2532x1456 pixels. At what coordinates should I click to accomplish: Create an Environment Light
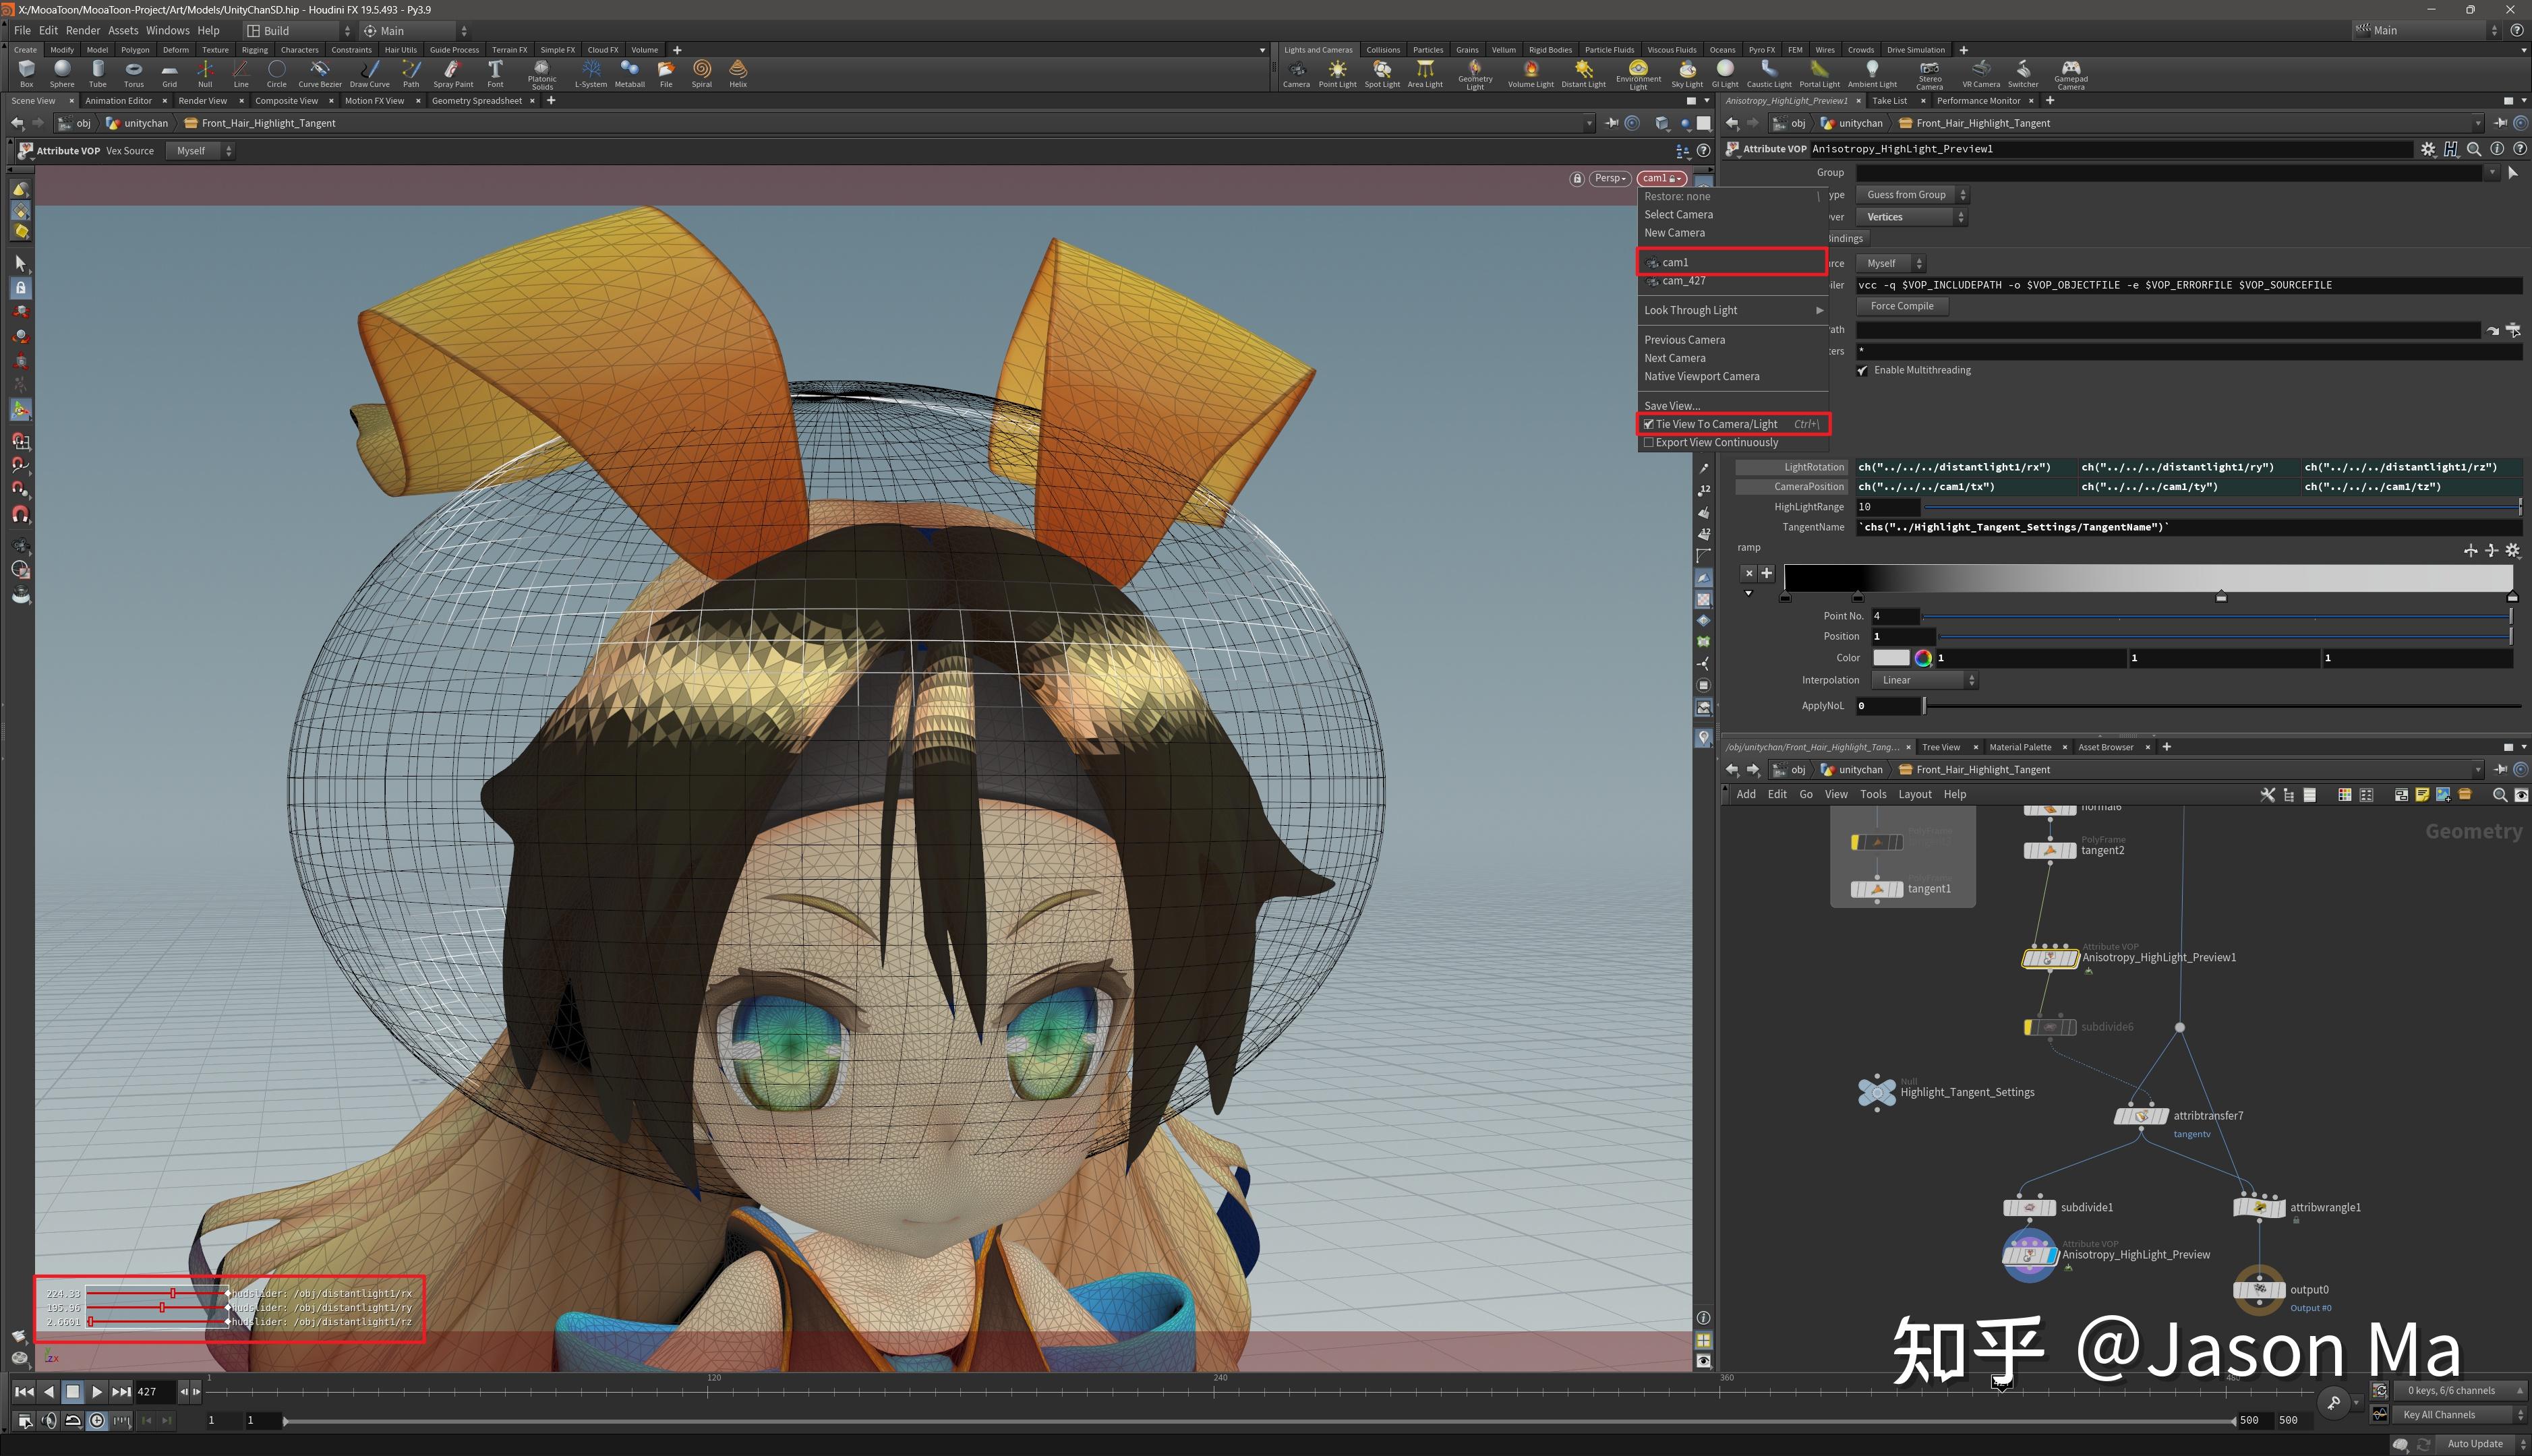pyautogui.click(x=1638, y=68)
